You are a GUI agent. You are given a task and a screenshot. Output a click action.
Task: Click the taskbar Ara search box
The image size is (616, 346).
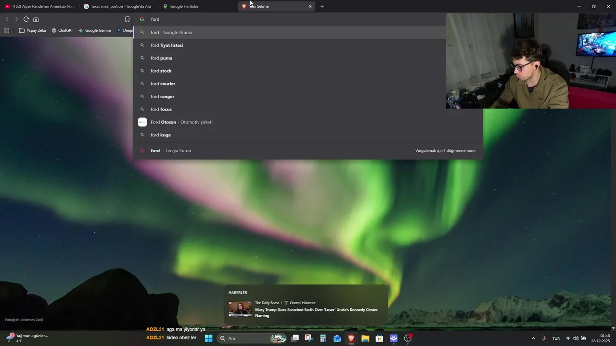(252, 338)
